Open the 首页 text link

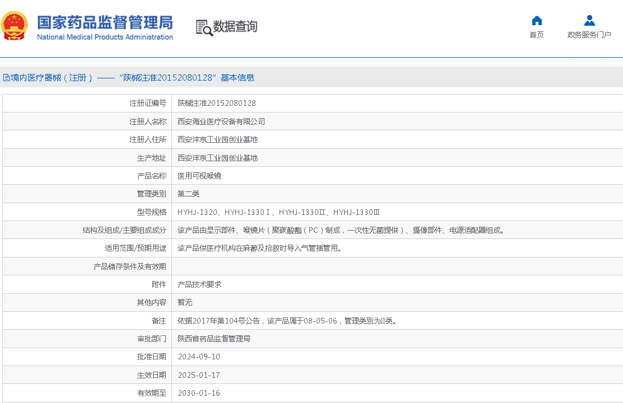[537, 35]
